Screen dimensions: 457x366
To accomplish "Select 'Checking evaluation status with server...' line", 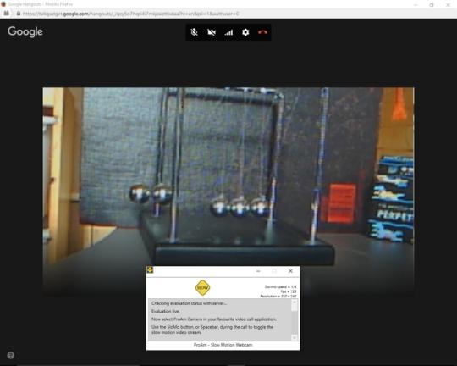I will 190,303.
